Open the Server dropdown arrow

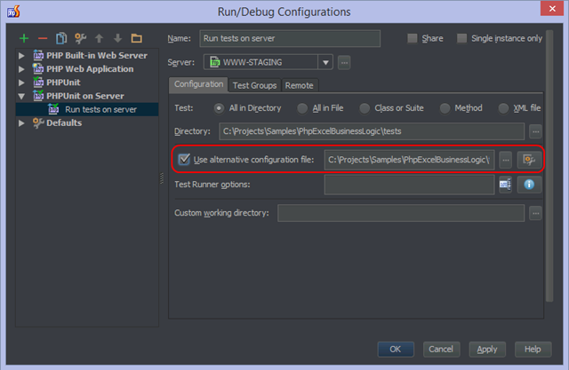[x=325, y=62]
